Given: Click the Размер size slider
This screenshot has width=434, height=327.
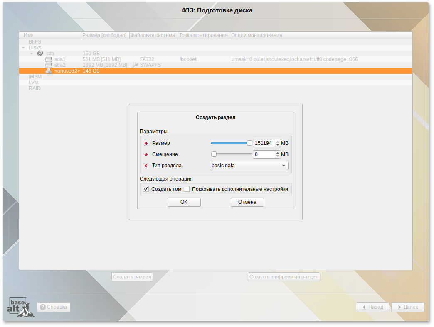Looking at the screenshot, I should (x=231, y=143).
